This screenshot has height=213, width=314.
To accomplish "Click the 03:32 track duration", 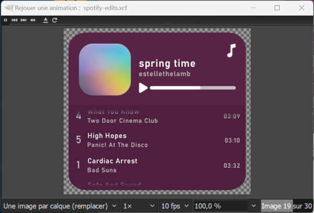I will point(231,165).
